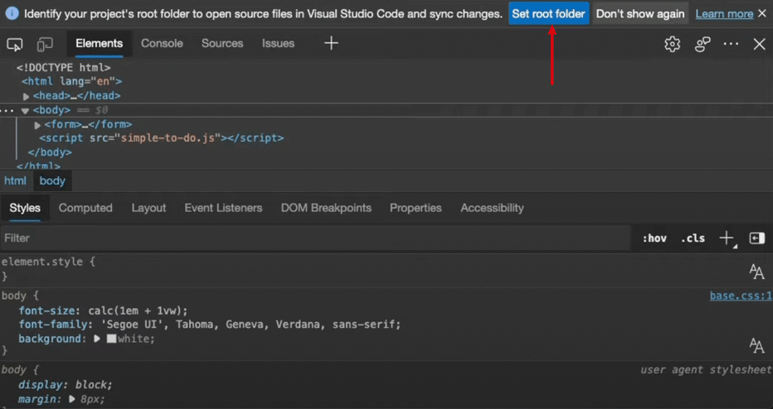Select the Computed pane tab
Image resolution: width=773 pixels, height=409 pixels.
click(x=85, y=208)
